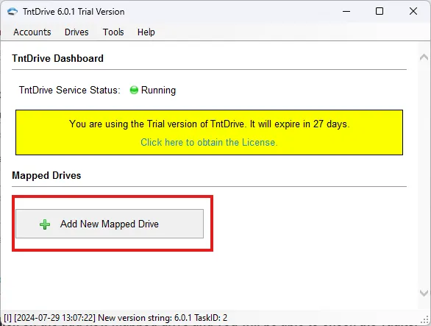Click the window resize grip in status bar

click(424, 320)
